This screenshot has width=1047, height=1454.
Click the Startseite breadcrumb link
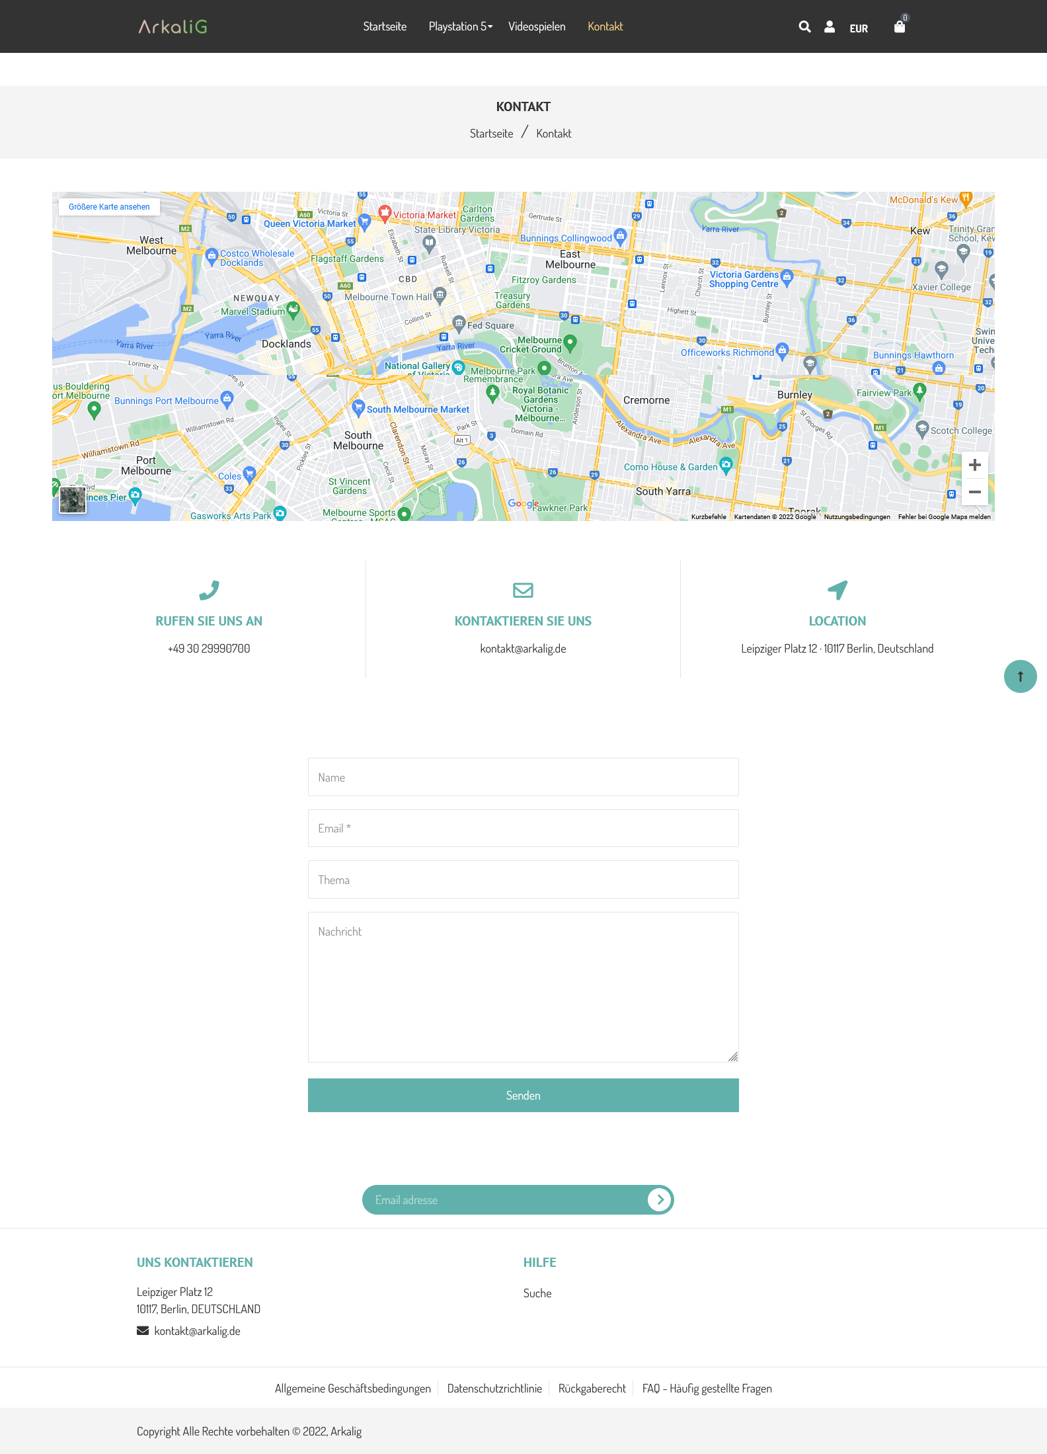tap(491, 134)
